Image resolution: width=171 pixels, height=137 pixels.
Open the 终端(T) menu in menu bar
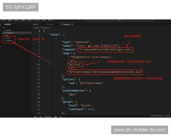(x=42, y=20)
